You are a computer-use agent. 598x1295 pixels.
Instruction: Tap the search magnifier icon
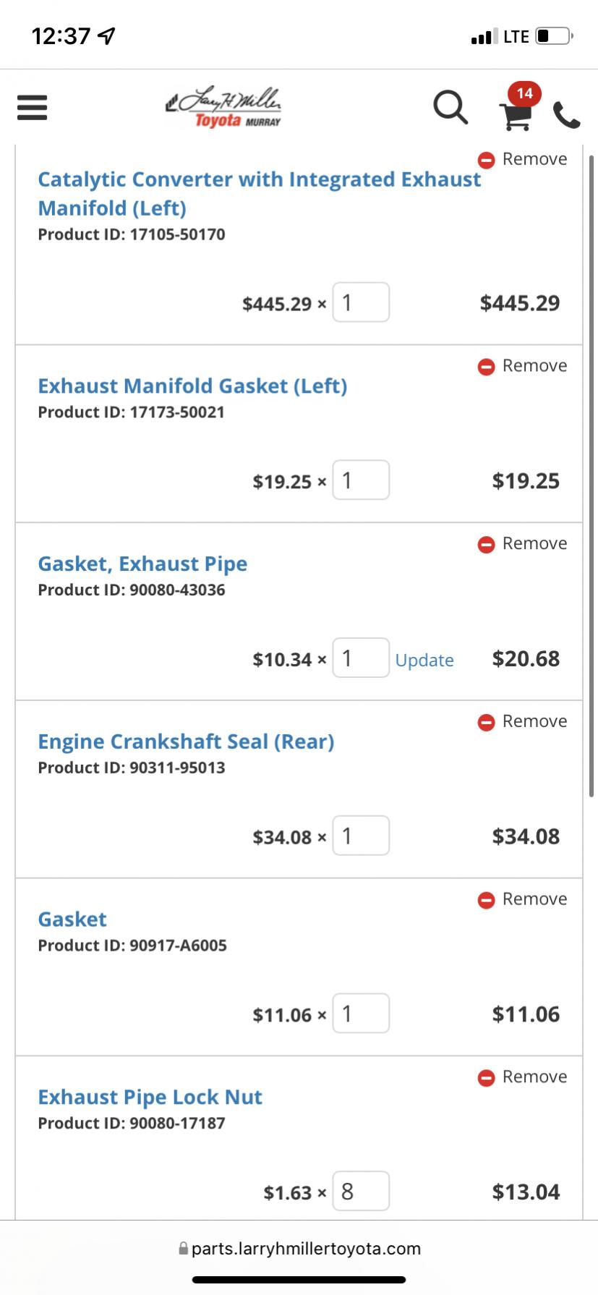coord(450,108)
